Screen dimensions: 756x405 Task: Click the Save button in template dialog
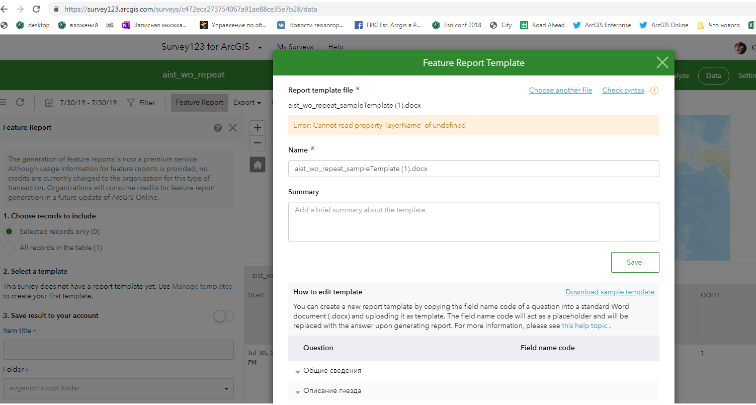[635, 262]
